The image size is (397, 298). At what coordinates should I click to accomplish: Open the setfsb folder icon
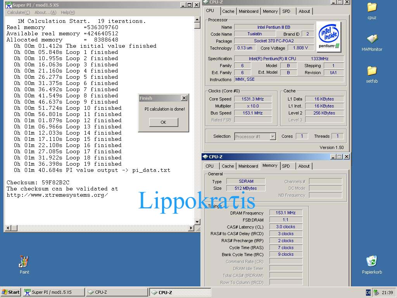(372, 71)
